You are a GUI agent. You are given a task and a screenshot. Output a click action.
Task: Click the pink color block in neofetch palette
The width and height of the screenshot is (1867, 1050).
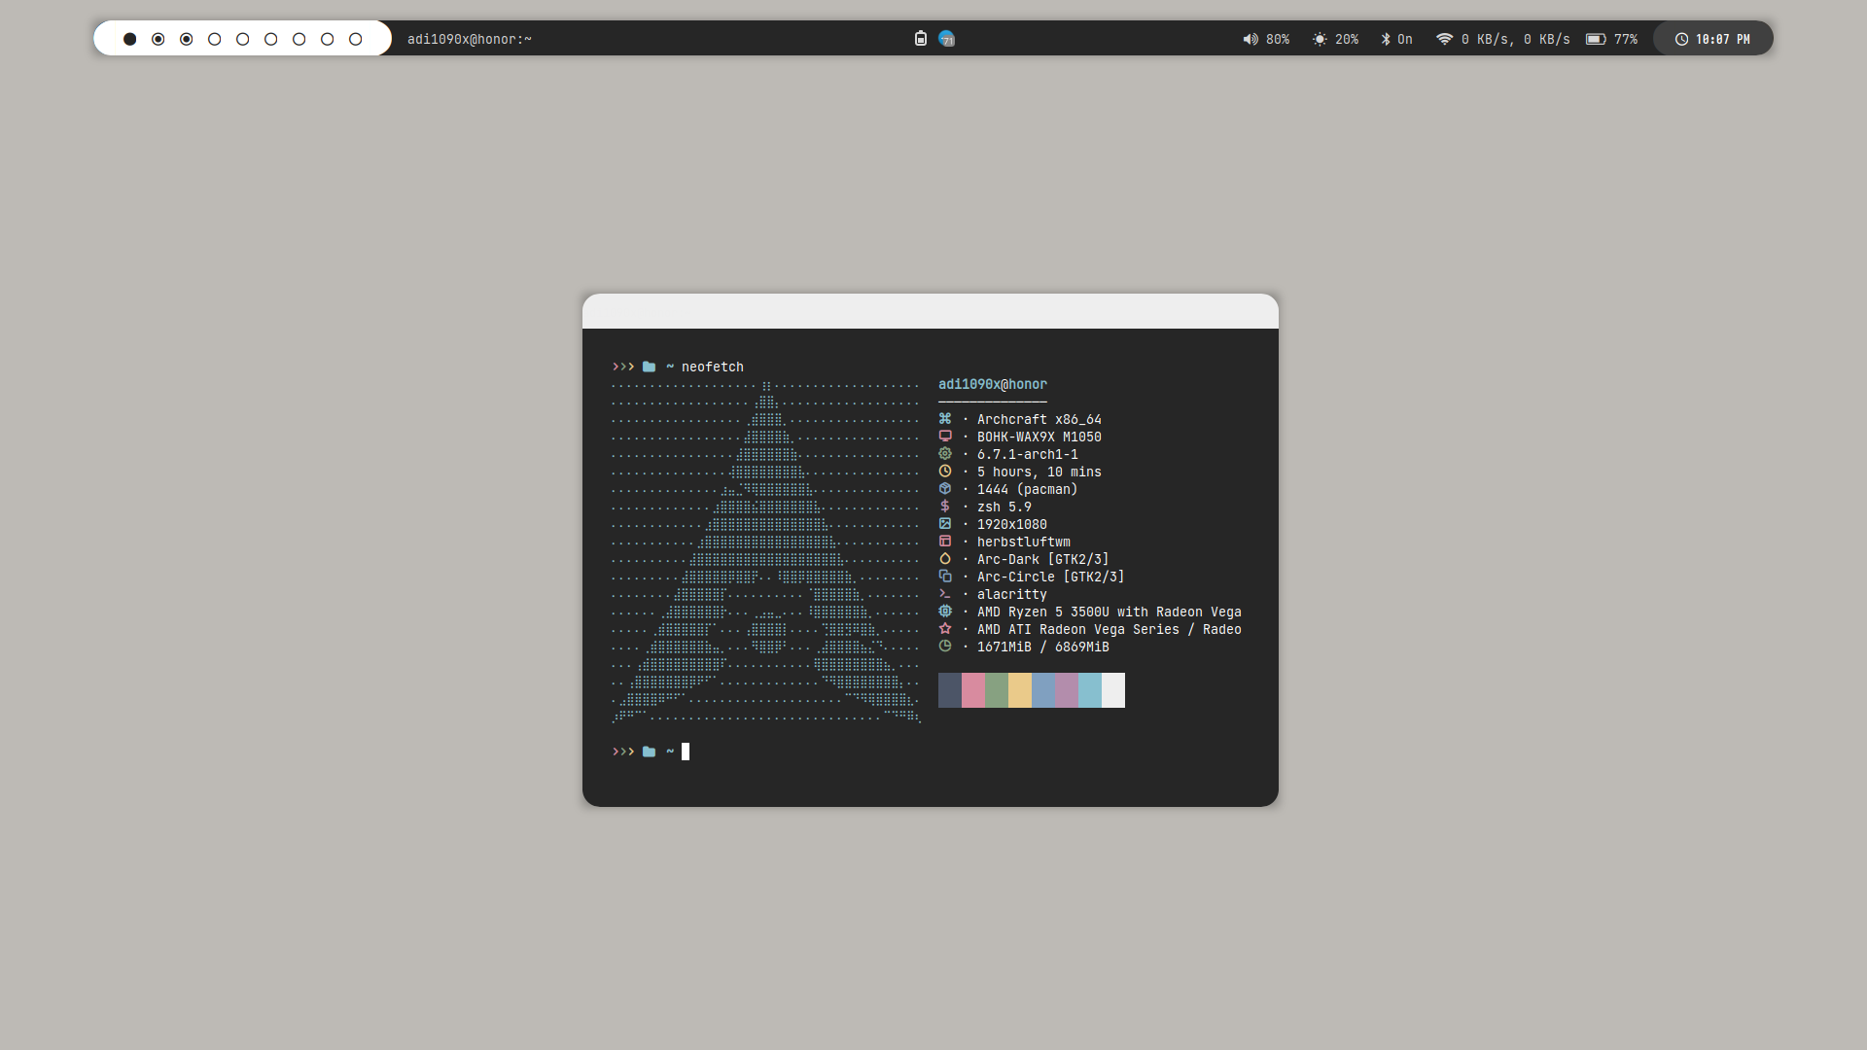pyautogui.click(x=973, y=690)
